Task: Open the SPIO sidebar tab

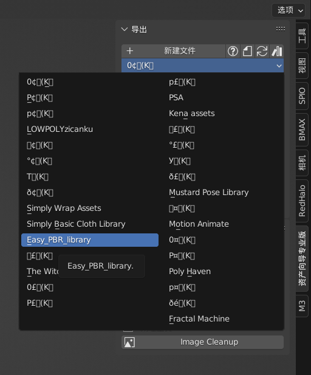Action: pyautogui.click(x=302, y=96)
